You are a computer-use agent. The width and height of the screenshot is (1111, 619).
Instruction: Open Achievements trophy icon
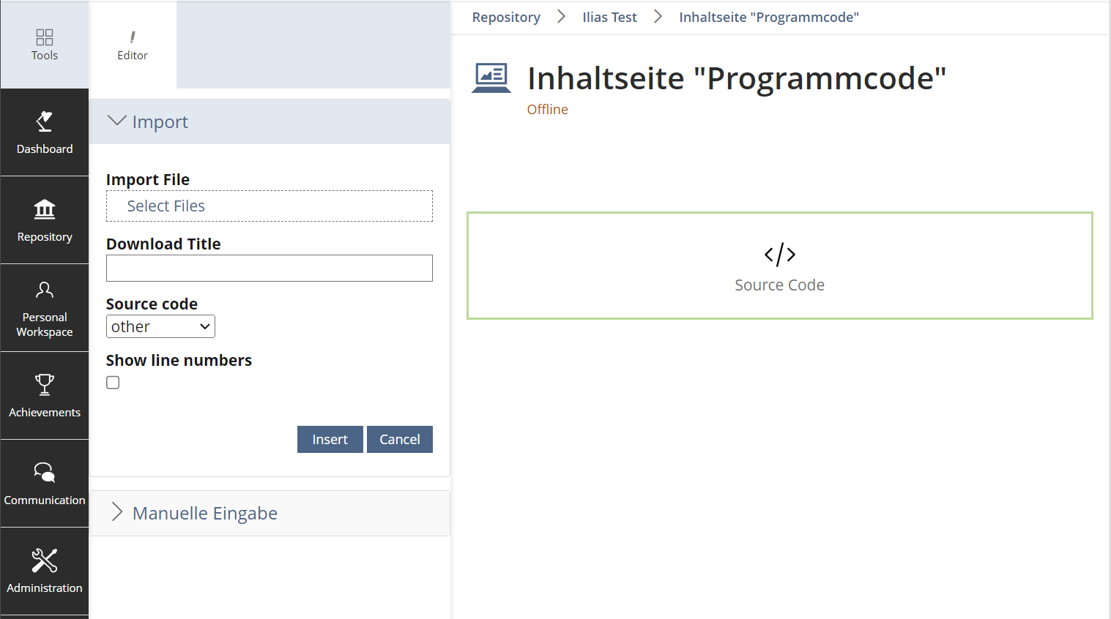point(45,385)
